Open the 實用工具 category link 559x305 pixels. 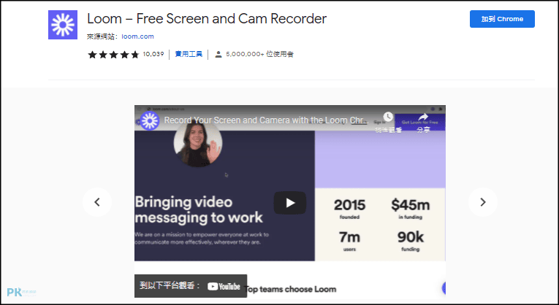pos(189,54)
